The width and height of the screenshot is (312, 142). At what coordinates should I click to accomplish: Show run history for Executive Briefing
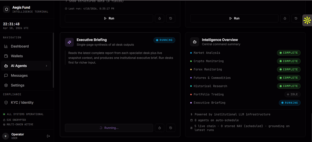(171, 128)
